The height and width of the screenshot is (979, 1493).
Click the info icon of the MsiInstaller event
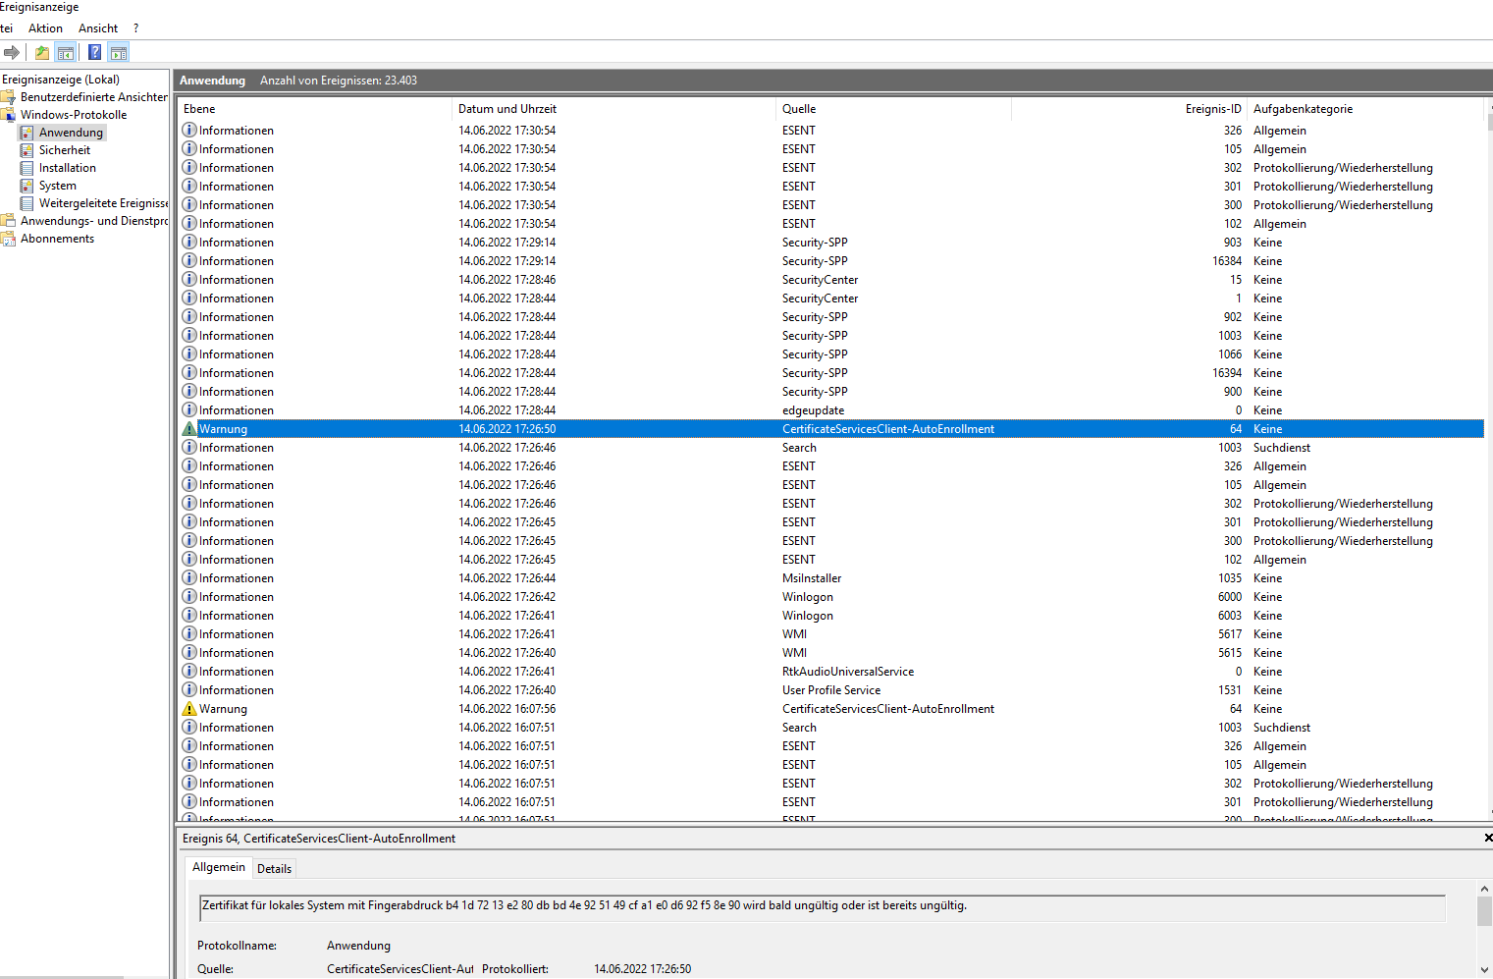click(x=190, y=578)
